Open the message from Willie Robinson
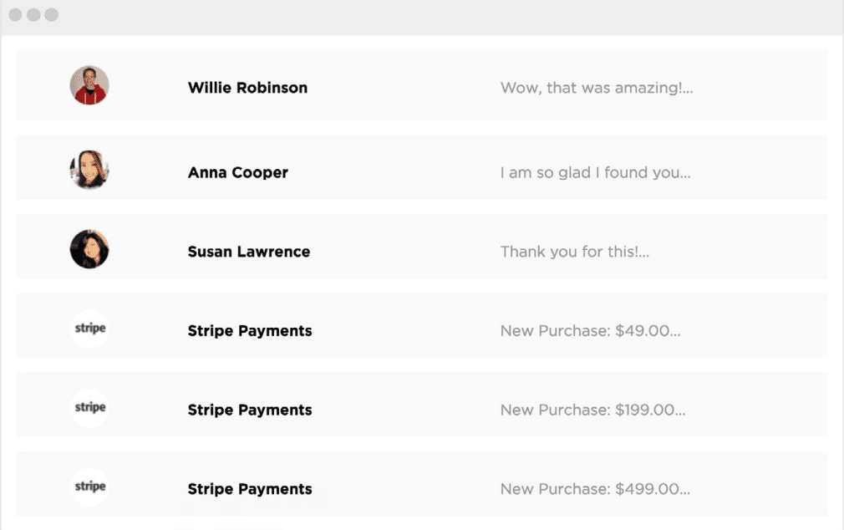Screen dimensions: 844x530 coord(247,88)
